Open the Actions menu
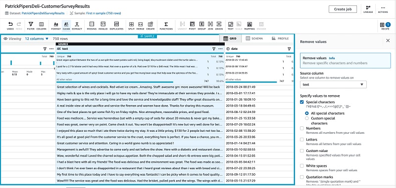The image size is (396, 188). tap(383, 9)
